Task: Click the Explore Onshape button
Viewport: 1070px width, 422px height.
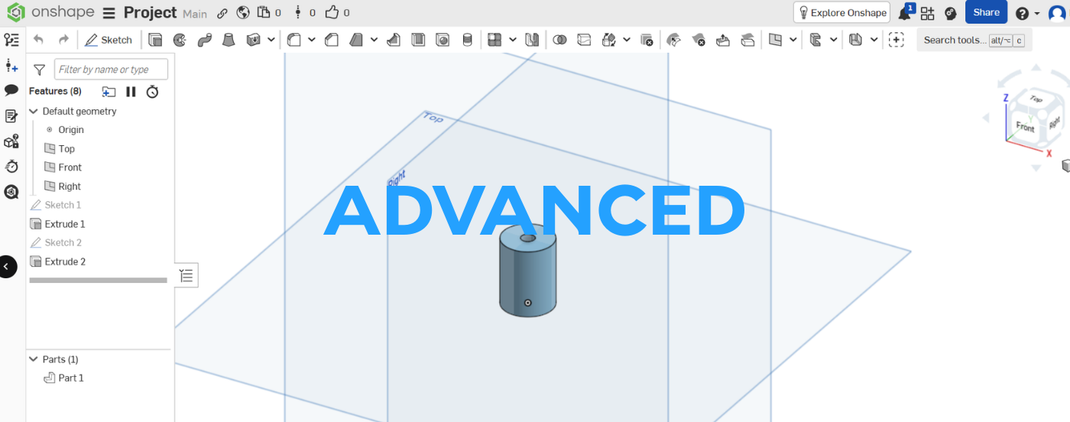Action: pos(841,12)
